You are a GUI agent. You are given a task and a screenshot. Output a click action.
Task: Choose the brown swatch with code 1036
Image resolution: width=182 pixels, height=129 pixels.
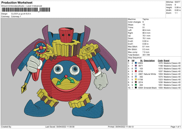coord(136,82)
